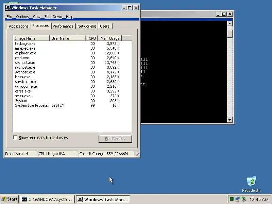The image size is (272, 204).
Task: Click the Task Manager title bar icon
Action: click(x=8, y=8)
